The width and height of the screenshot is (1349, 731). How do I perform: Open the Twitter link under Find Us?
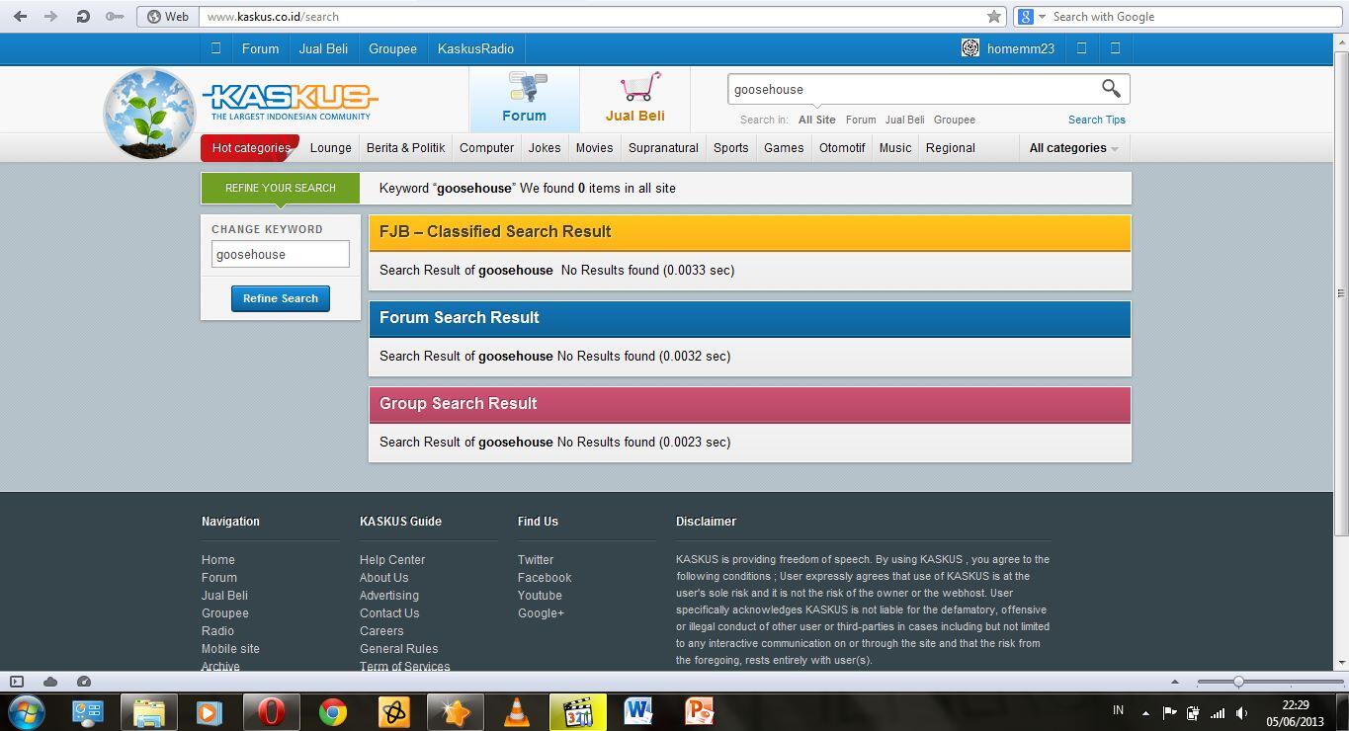pyautogui.click(x=536, y=560)
